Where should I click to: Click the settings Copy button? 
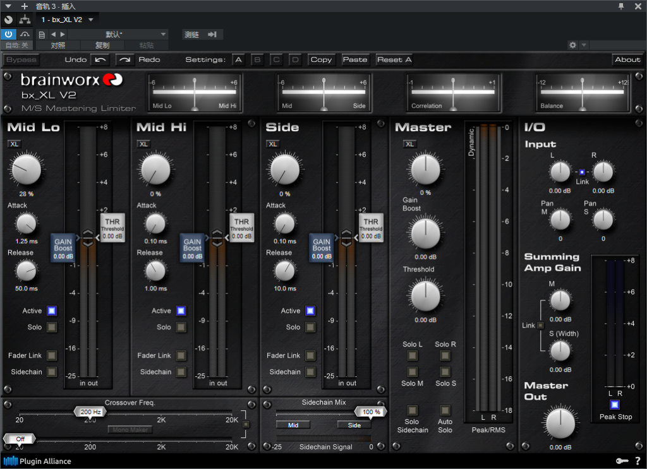click(321, 60)
